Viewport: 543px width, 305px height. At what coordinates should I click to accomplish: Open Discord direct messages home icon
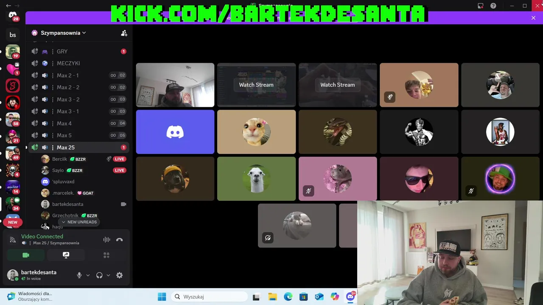(x=13, y=15)
